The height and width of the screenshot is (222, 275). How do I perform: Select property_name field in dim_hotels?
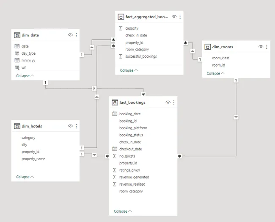[33, 159]
